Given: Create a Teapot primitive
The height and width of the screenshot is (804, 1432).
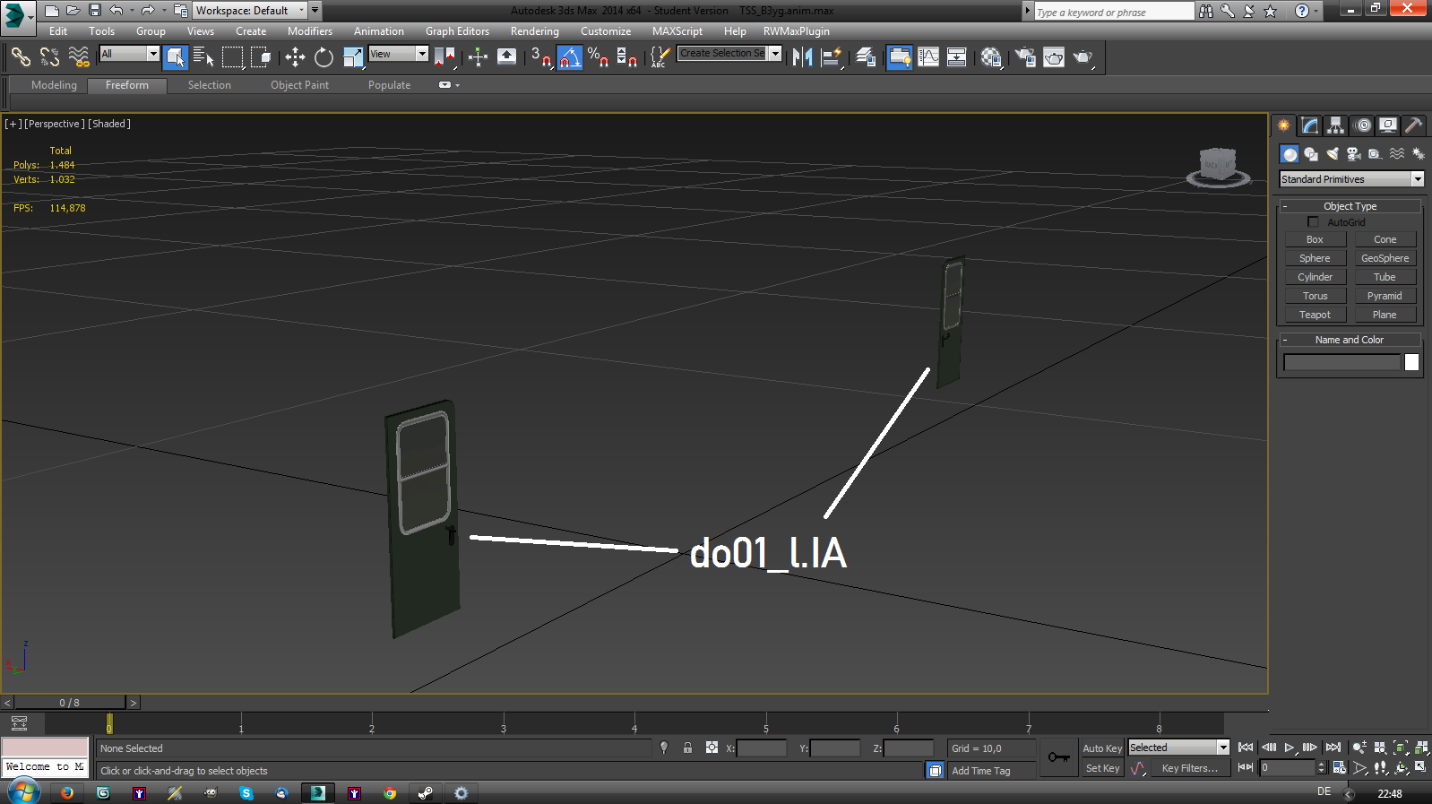Looking at the screenshot, I should 1315,315.
